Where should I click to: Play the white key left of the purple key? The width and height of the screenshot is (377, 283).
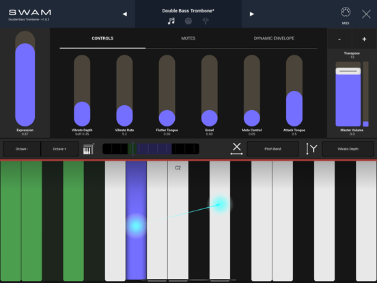tap(115, 221)
